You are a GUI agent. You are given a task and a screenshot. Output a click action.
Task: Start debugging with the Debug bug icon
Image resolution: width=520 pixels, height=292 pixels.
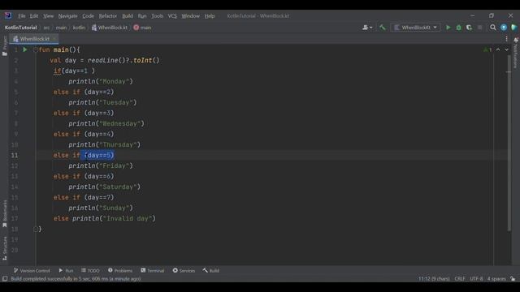pos(458,28)
